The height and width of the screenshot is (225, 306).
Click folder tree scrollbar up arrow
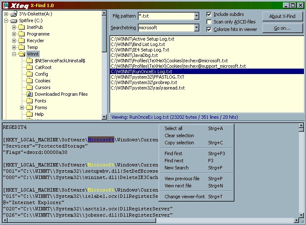coord(104,13)
